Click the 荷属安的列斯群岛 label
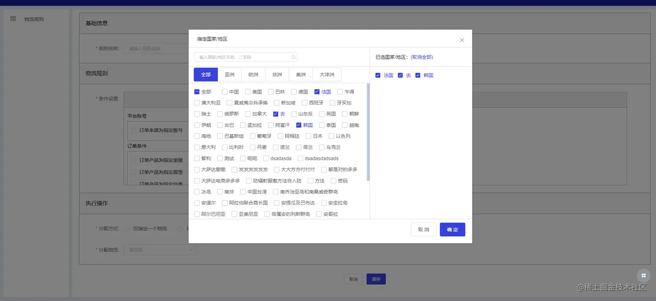This screenshot has height=301, width=656. tap(291, 214)
